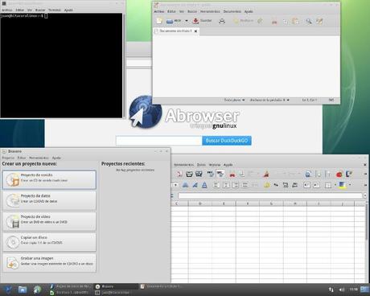Click the export as PDF icon in the spreadsheet toolbar

[x=179, y=175]
